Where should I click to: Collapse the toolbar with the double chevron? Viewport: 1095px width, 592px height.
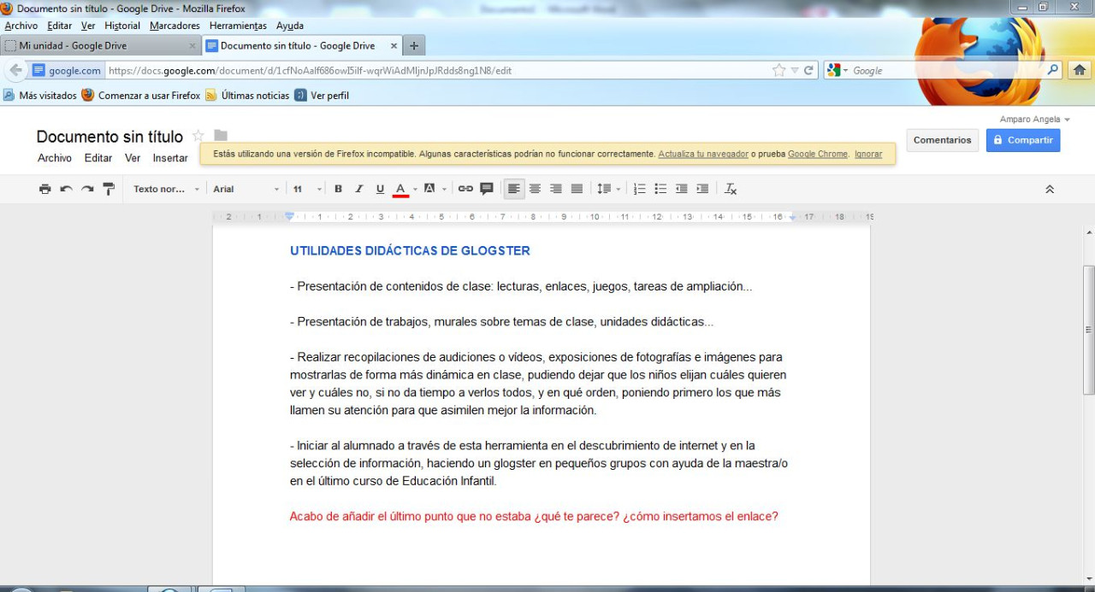tap(1050, 190)
